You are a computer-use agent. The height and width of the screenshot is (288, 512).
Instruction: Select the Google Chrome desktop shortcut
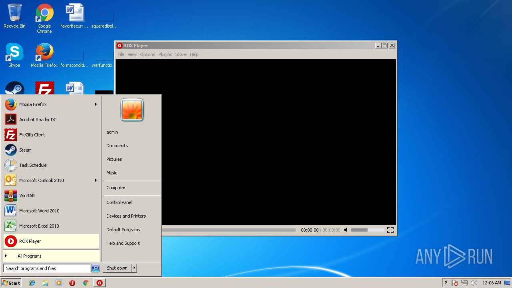coord(44,18)
